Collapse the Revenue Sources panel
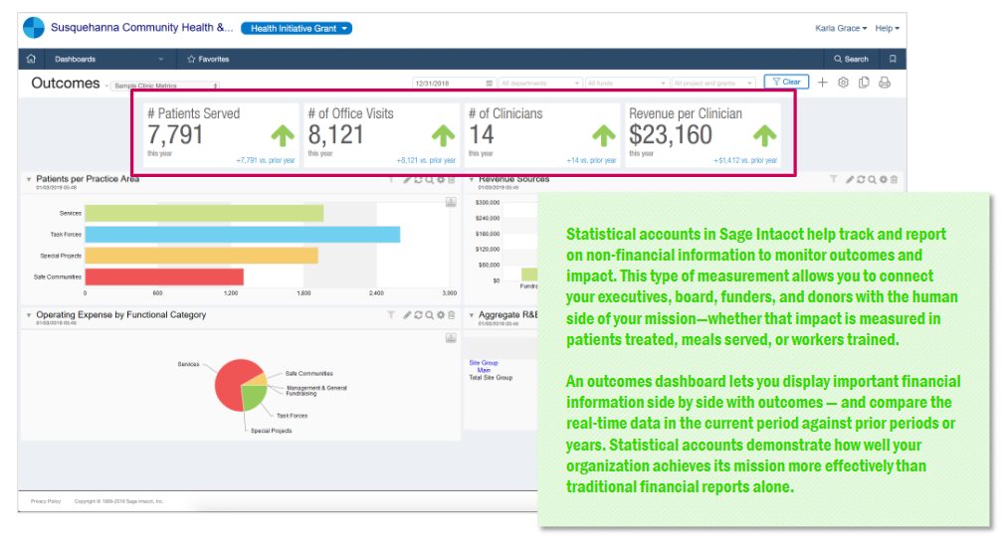Image resolution: width=1006 pixels, height=549 pixels. pos(472,180)
